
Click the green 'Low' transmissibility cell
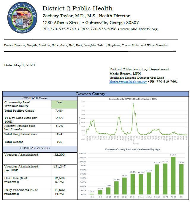point(64,104)
